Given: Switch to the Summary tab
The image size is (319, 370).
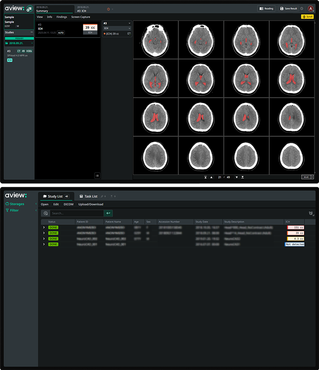Looking at the screenshot, I should click(x=54, y=9).
